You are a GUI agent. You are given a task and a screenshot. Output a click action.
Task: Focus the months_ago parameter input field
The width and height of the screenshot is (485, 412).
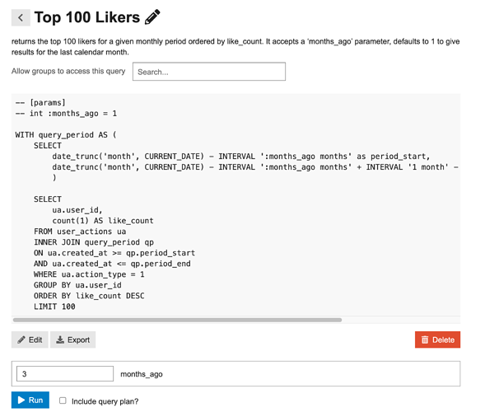click(65, 373)
